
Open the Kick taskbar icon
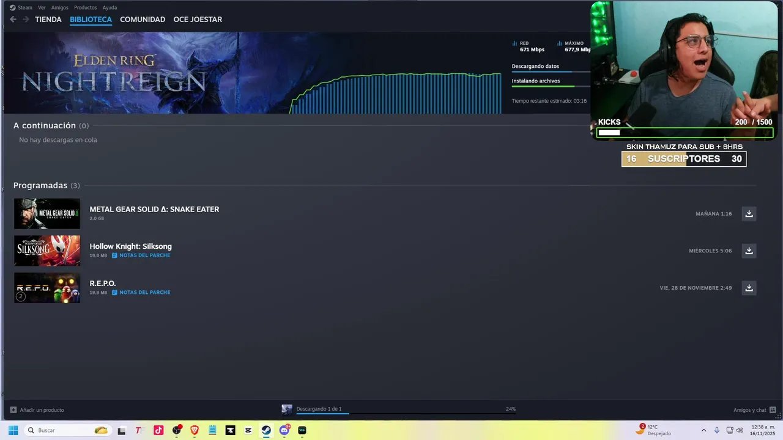click(230, 430)
